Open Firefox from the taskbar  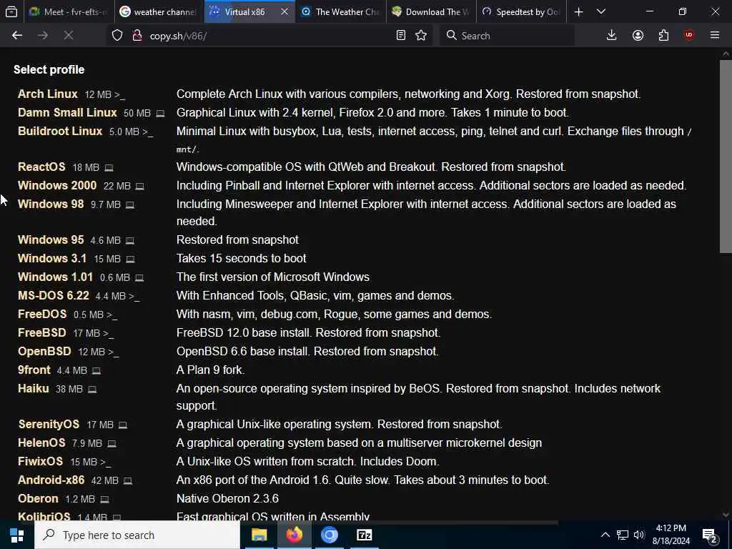coord(294,535)
